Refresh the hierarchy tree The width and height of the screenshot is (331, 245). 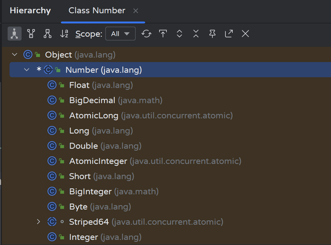pos(146,34)
